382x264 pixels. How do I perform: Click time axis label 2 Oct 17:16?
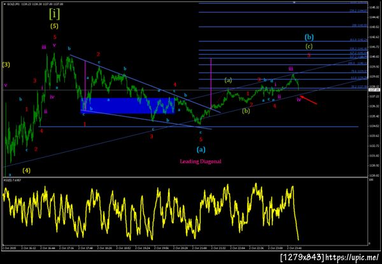[67, 249]
